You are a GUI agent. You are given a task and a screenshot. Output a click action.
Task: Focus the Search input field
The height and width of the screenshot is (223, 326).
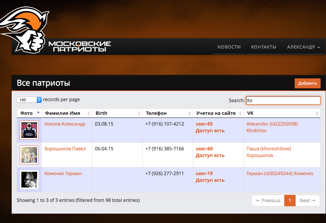(283, 100)
